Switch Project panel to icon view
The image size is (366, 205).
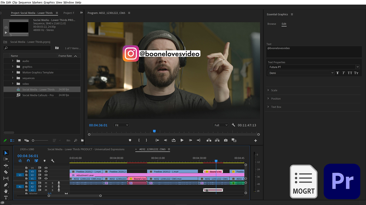click(19, 140)
